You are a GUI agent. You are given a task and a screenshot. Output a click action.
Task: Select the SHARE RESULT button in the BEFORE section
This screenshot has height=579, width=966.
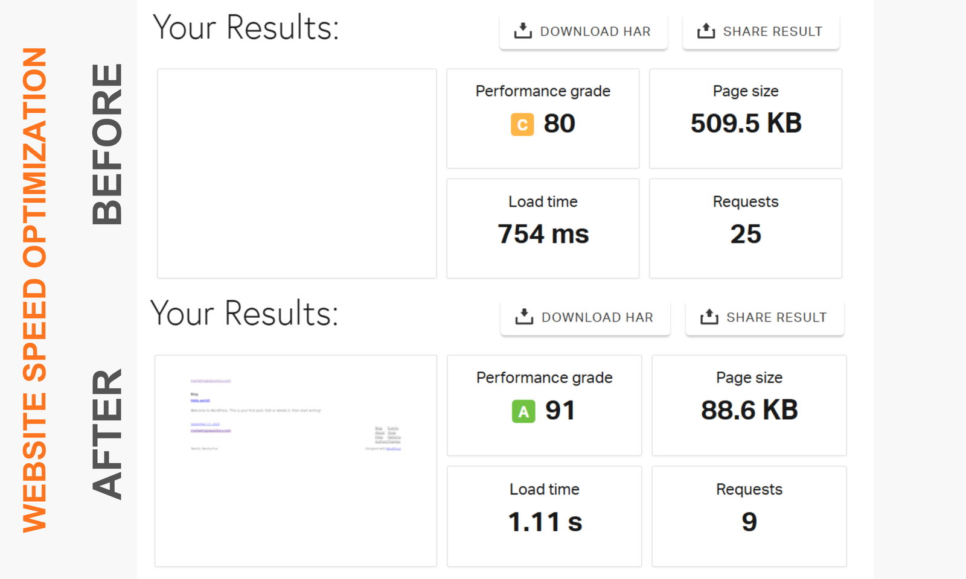click(x=761, y=31)
